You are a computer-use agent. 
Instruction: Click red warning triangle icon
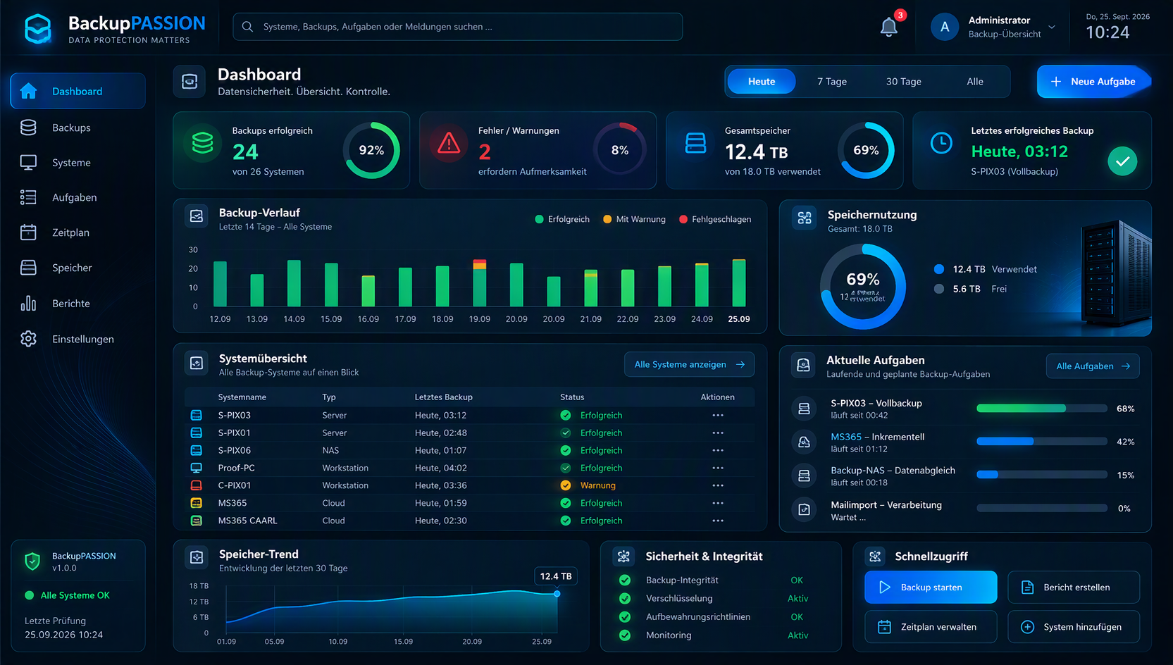(449, 143)
